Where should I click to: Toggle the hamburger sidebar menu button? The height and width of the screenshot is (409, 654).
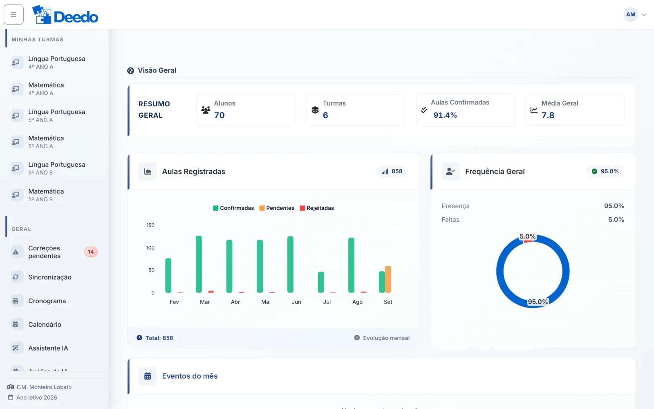click(x=13, y=15)
